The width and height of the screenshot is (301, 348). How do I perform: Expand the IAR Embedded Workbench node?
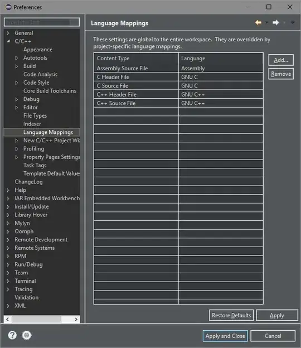pos(8,199)
